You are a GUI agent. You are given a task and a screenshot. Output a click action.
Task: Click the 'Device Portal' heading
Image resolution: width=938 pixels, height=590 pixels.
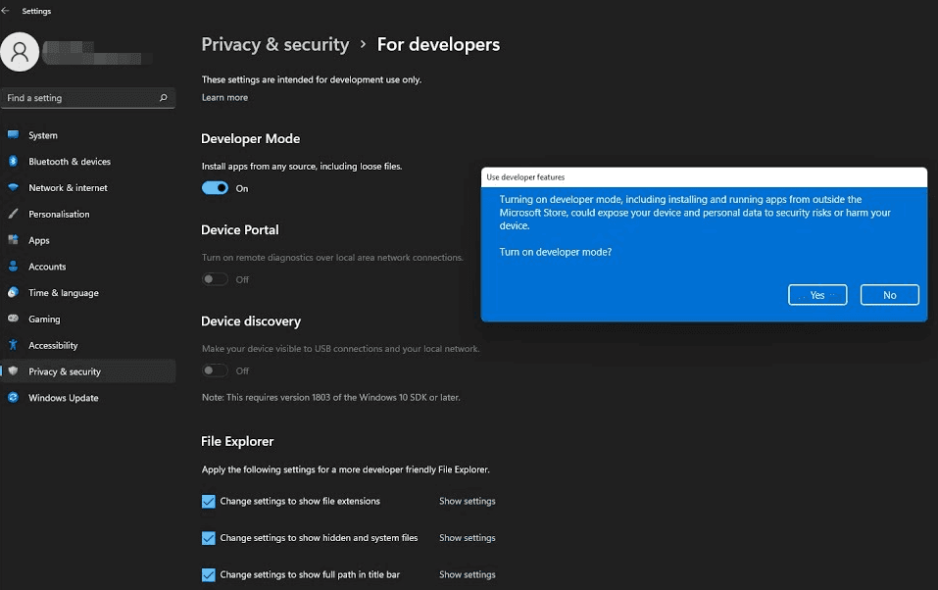coord(240,230)
